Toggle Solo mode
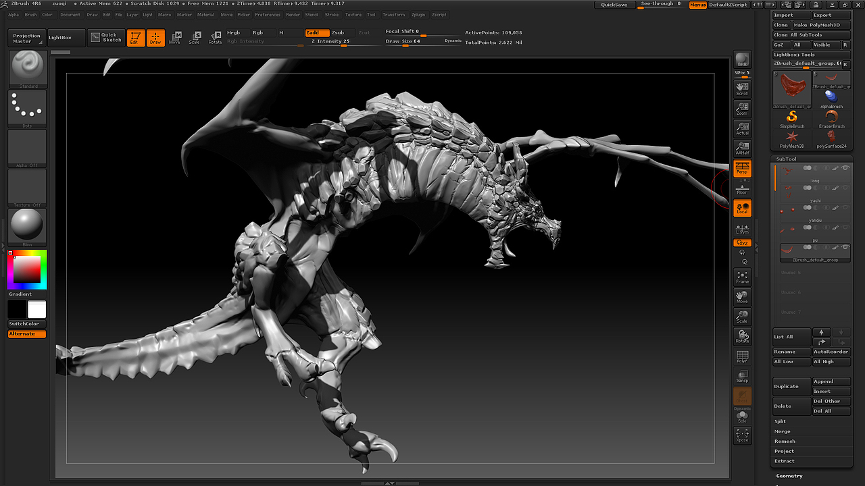 742,416
